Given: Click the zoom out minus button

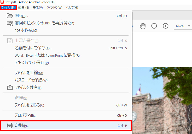Looking at the screenshot, I should point(154,26).
